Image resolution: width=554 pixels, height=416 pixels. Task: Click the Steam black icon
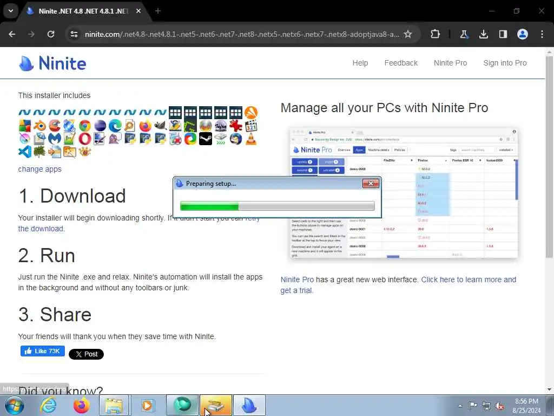(x=206, y=139)
